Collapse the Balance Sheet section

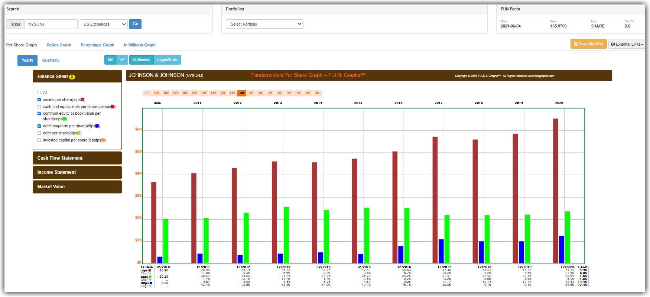click(77, 76)
